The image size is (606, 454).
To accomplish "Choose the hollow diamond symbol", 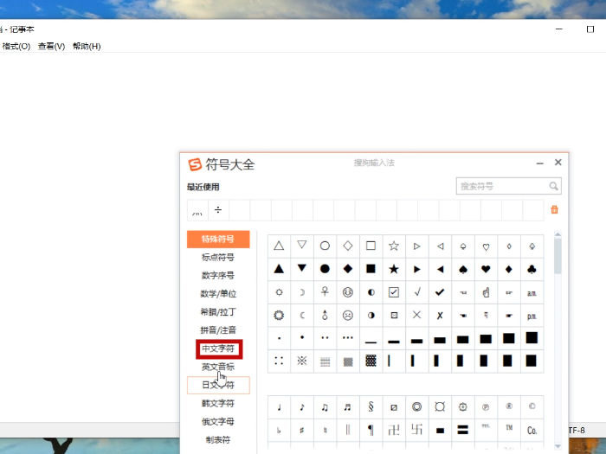I will [348, 246].
